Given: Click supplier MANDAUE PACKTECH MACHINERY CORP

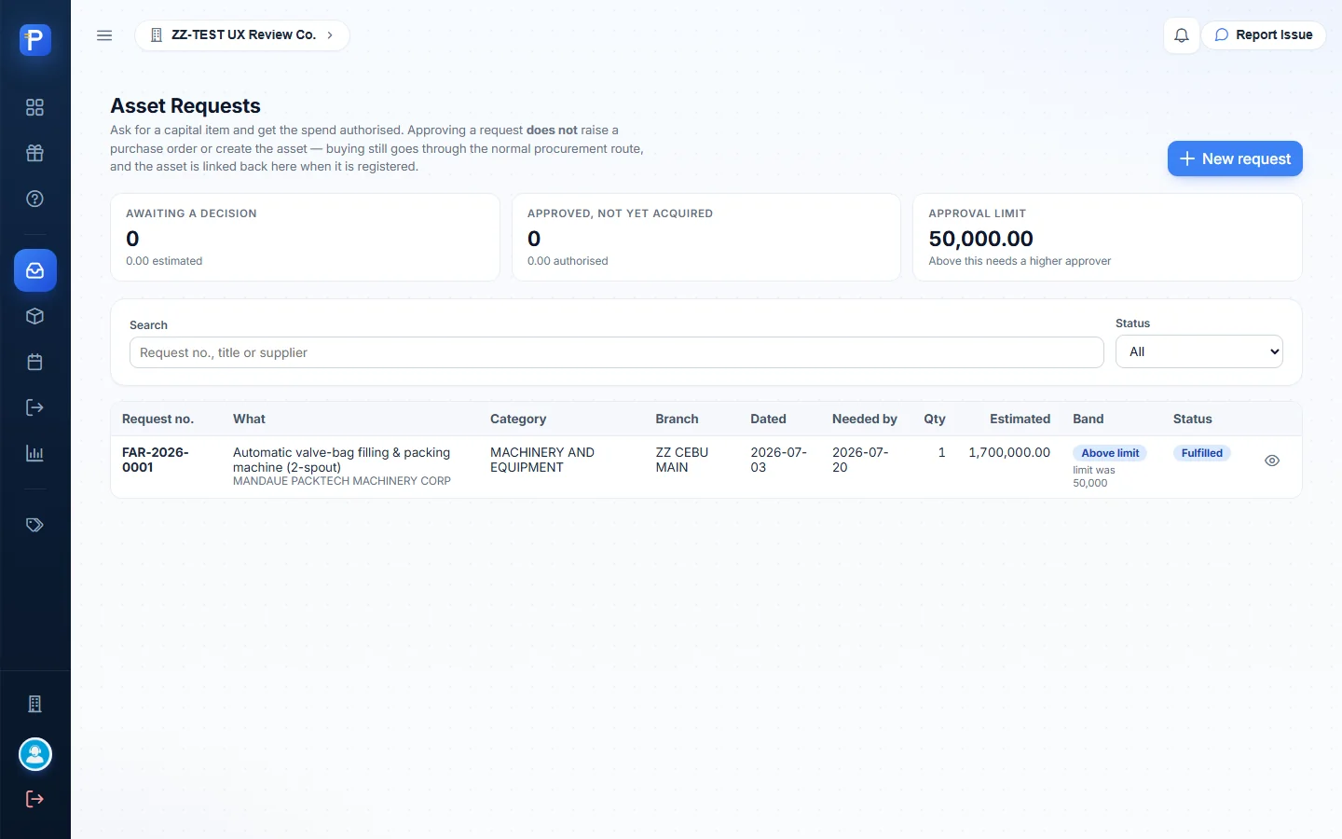Looking at the screenshot, I should point(341,481).
